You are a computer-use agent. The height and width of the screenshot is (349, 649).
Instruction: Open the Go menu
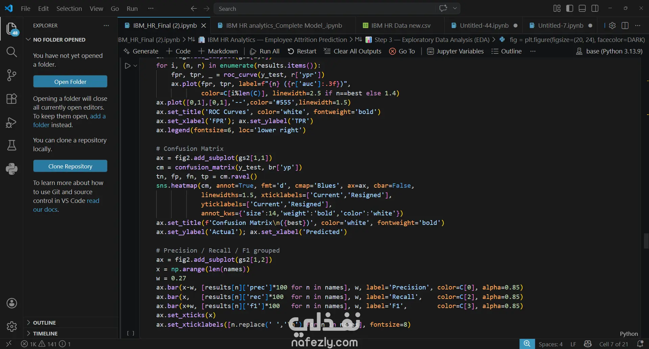(x=115, y=8)
